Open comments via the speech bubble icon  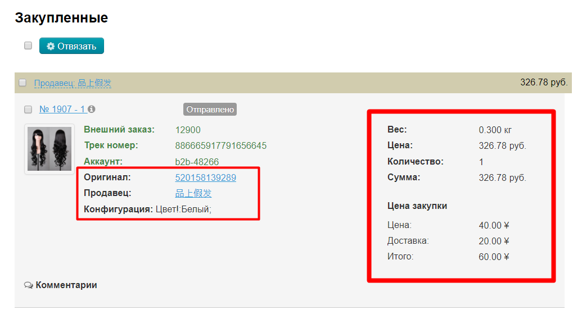coord(28,285)
